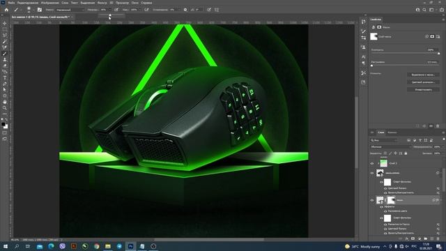
Task: Switch to the 3D panel tab
Action: [x=372, y=132]
